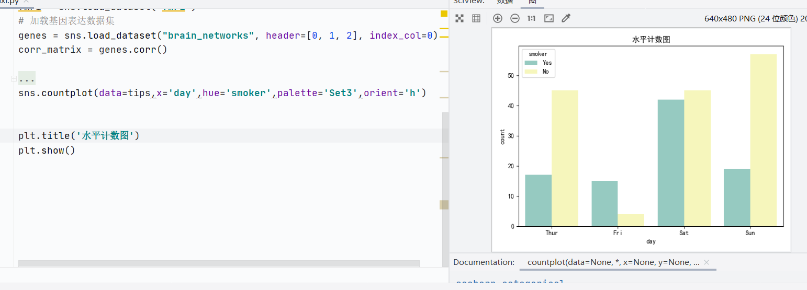Zoom out of the plot image

[x=515, y=18]
